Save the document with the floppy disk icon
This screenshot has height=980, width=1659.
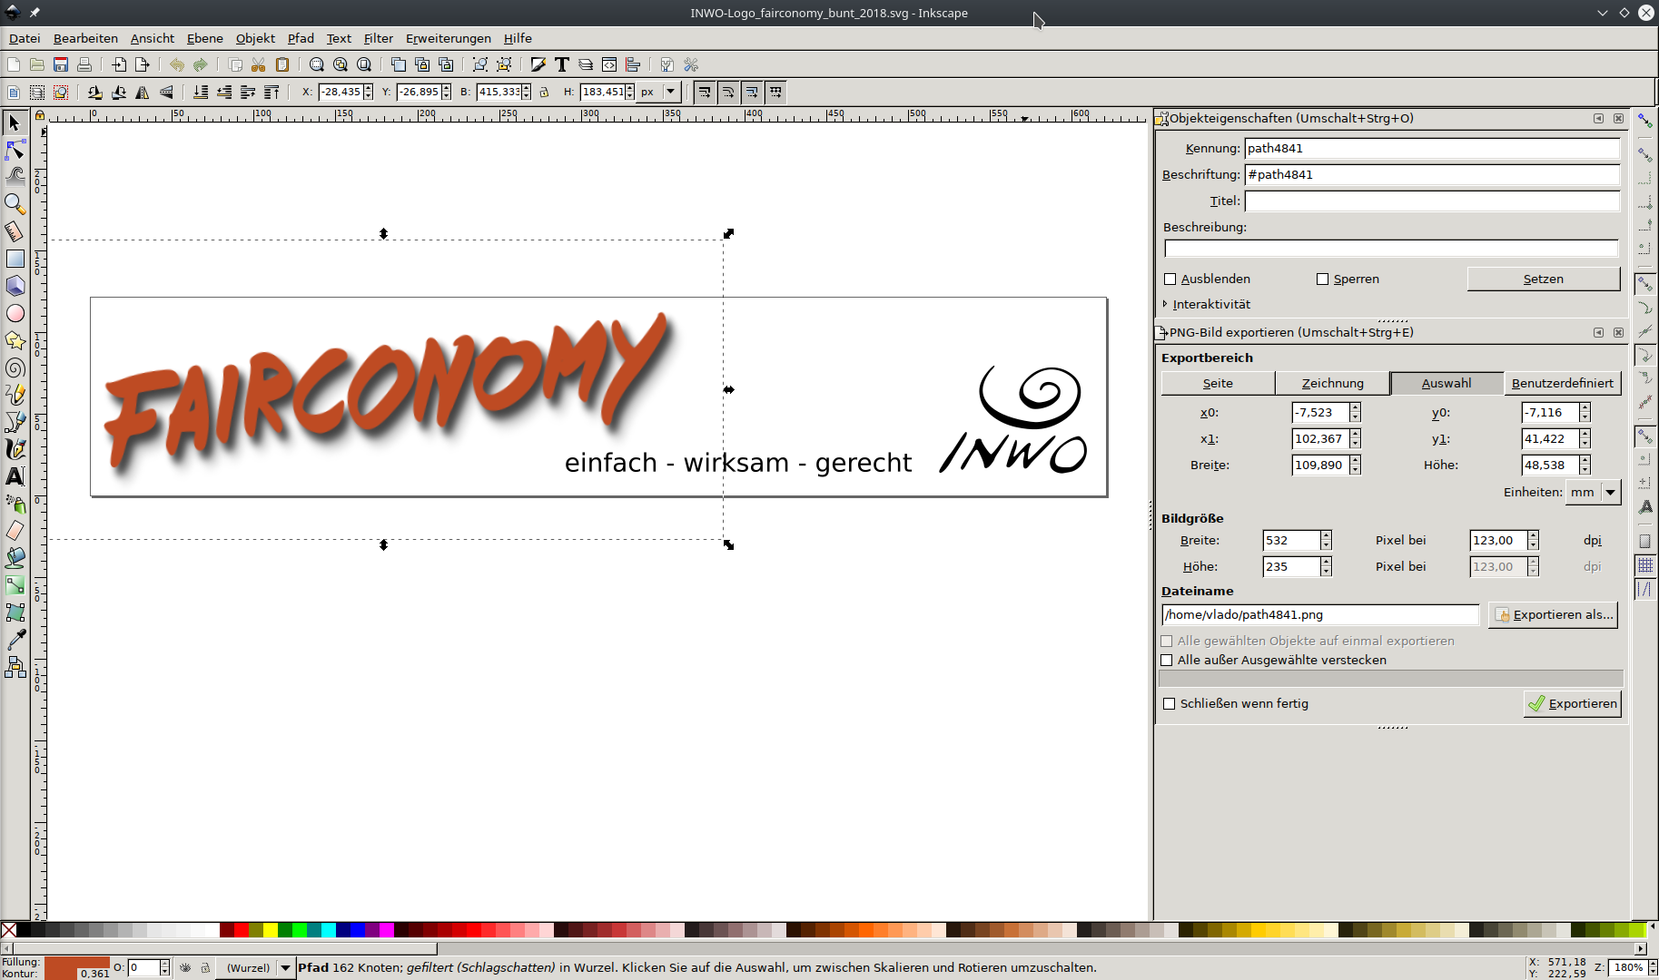(61, 64)
